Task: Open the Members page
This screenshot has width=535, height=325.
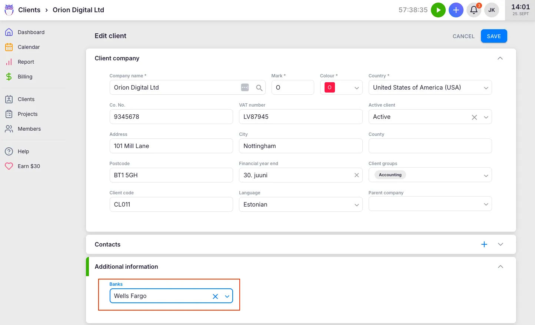Action: coord(29,129)
